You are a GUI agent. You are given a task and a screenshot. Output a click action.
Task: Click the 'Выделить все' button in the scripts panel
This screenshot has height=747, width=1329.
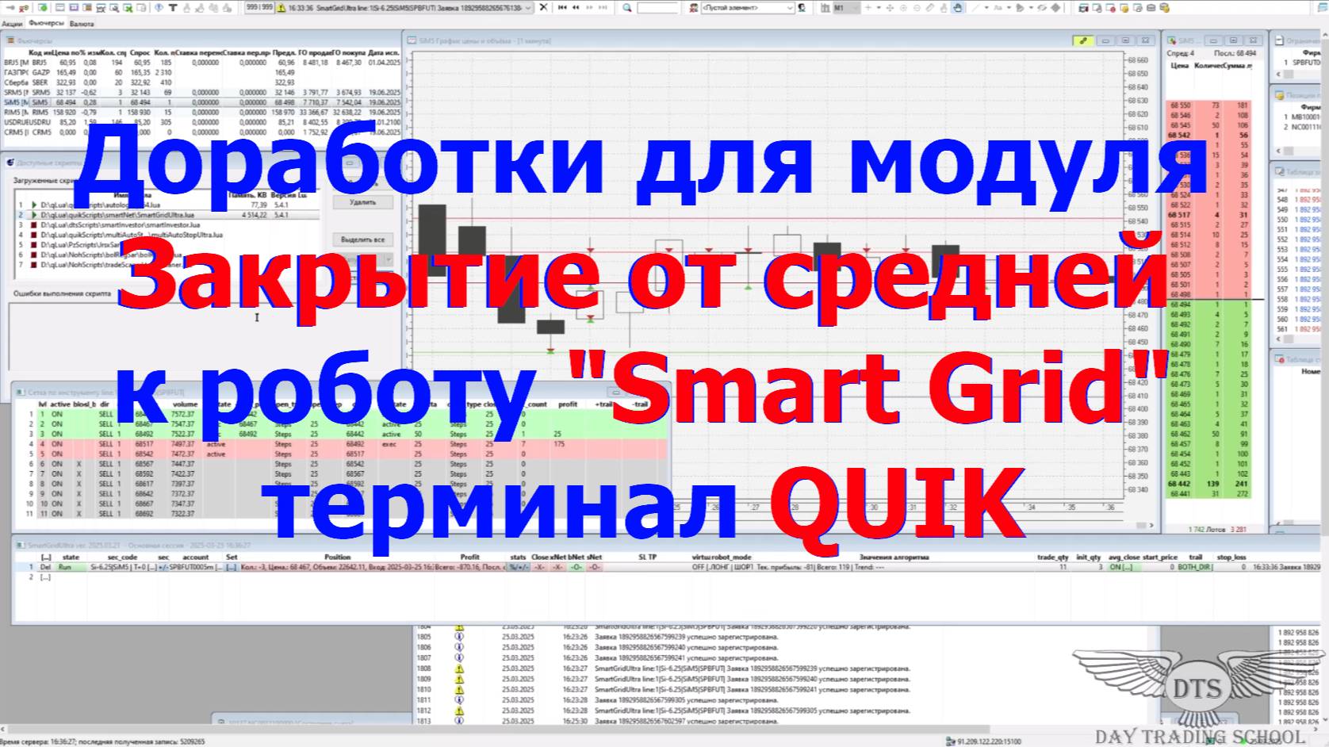(363, 239)
